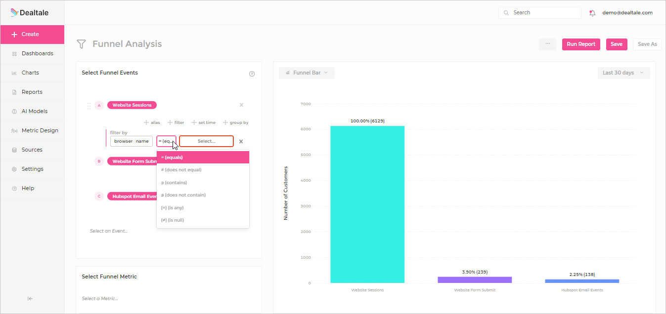Choose the = (equals) operator
Viewport: 666px width, 314px height.
203,157
